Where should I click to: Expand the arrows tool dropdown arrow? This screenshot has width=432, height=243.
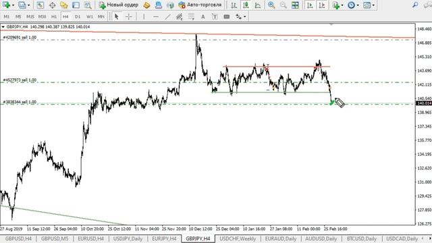click(x=244, y=17)
